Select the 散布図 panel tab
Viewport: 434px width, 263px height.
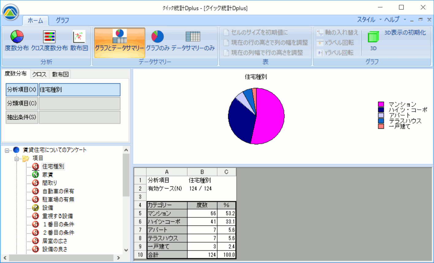click(x=60, y=74)
